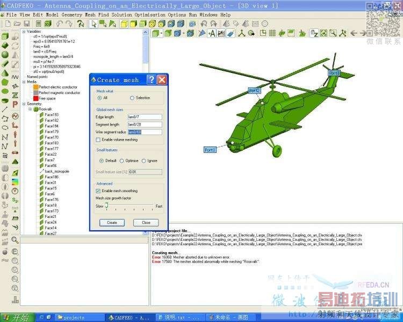Select the Line tool in left toolbar

[x=5, y=109]
